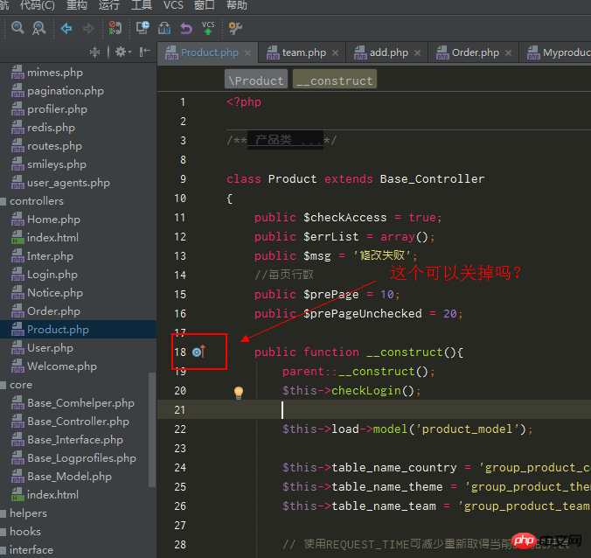The height and width of the screenshot is (558, 591).
Task: Close the Product.php editor tab
Action: pos(247,52)
